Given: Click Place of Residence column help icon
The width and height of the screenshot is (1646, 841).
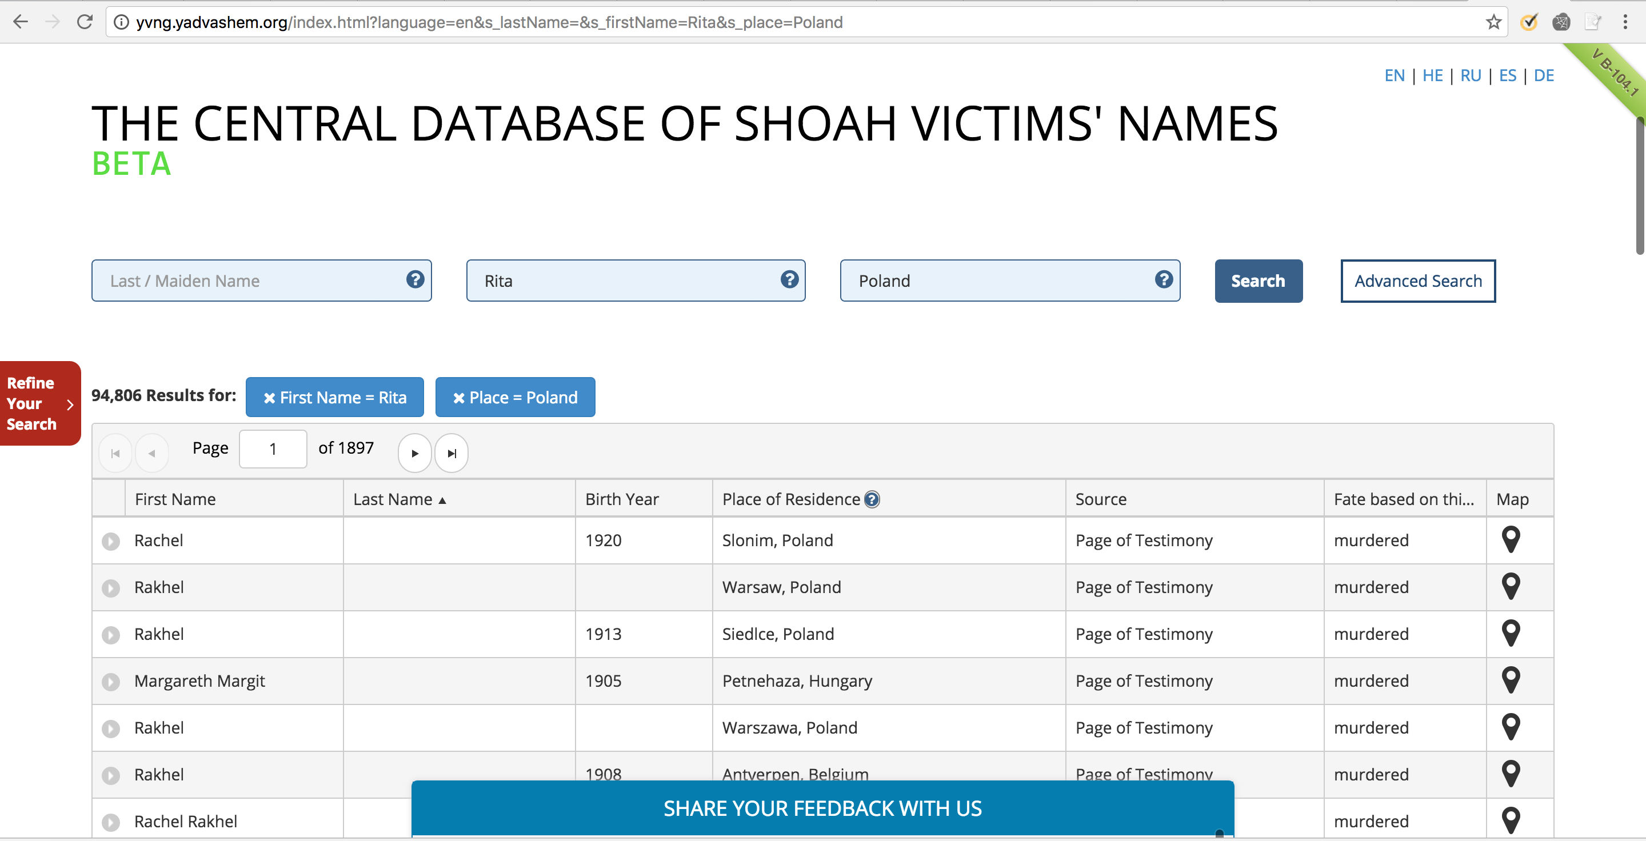Looking at the screenshot, I should click(x=872, y=499).
